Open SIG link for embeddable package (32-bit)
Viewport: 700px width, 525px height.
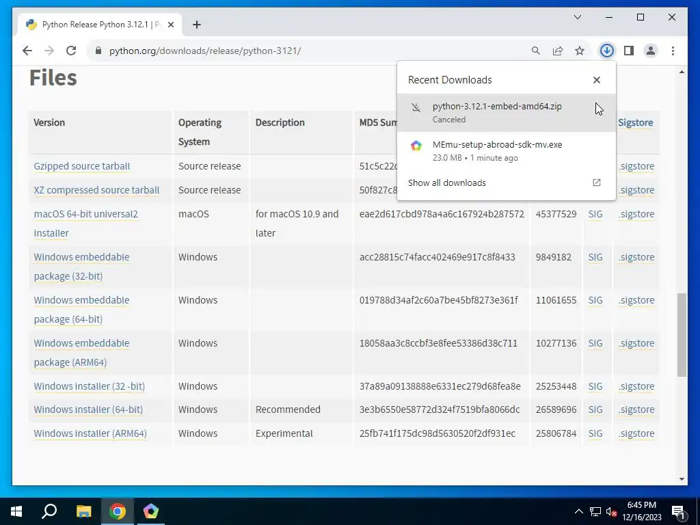595,257
